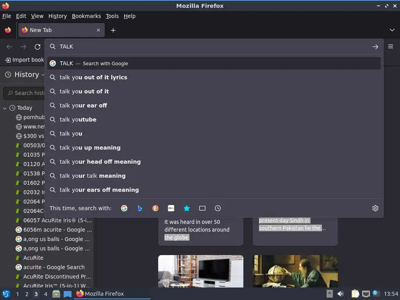
Task: Click Mozilla Firefox taskbar window button
Action: 112,294
